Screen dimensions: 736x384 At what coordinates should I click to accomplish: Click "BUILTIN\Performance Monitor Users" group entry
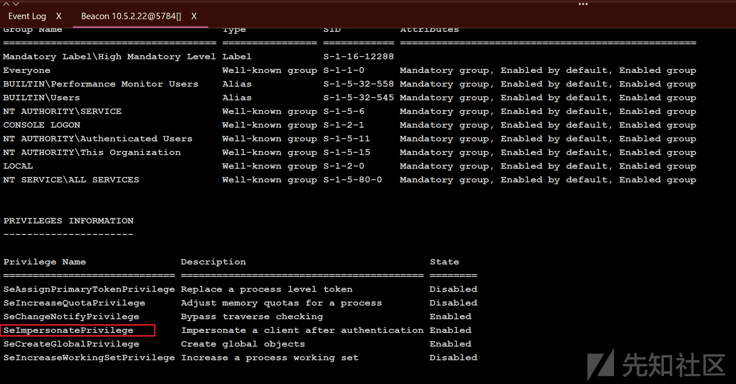point(101,84)
